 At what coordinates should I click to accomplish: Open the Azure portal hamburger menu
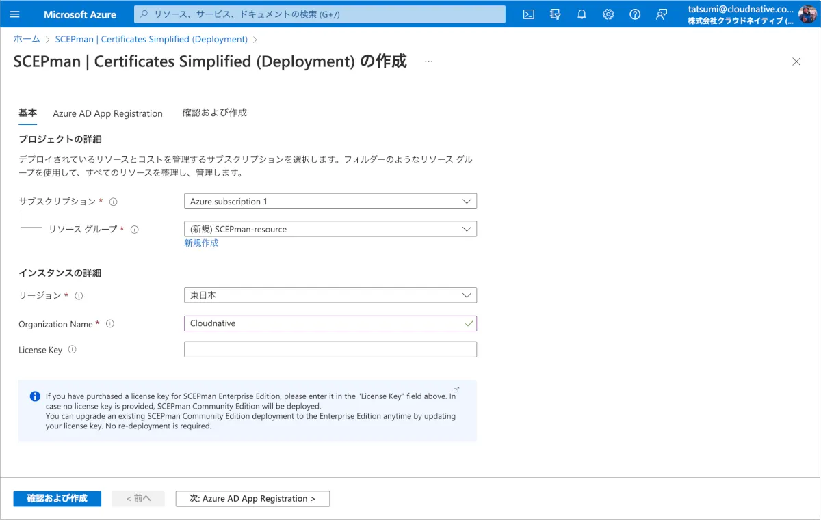click(15, 14)
